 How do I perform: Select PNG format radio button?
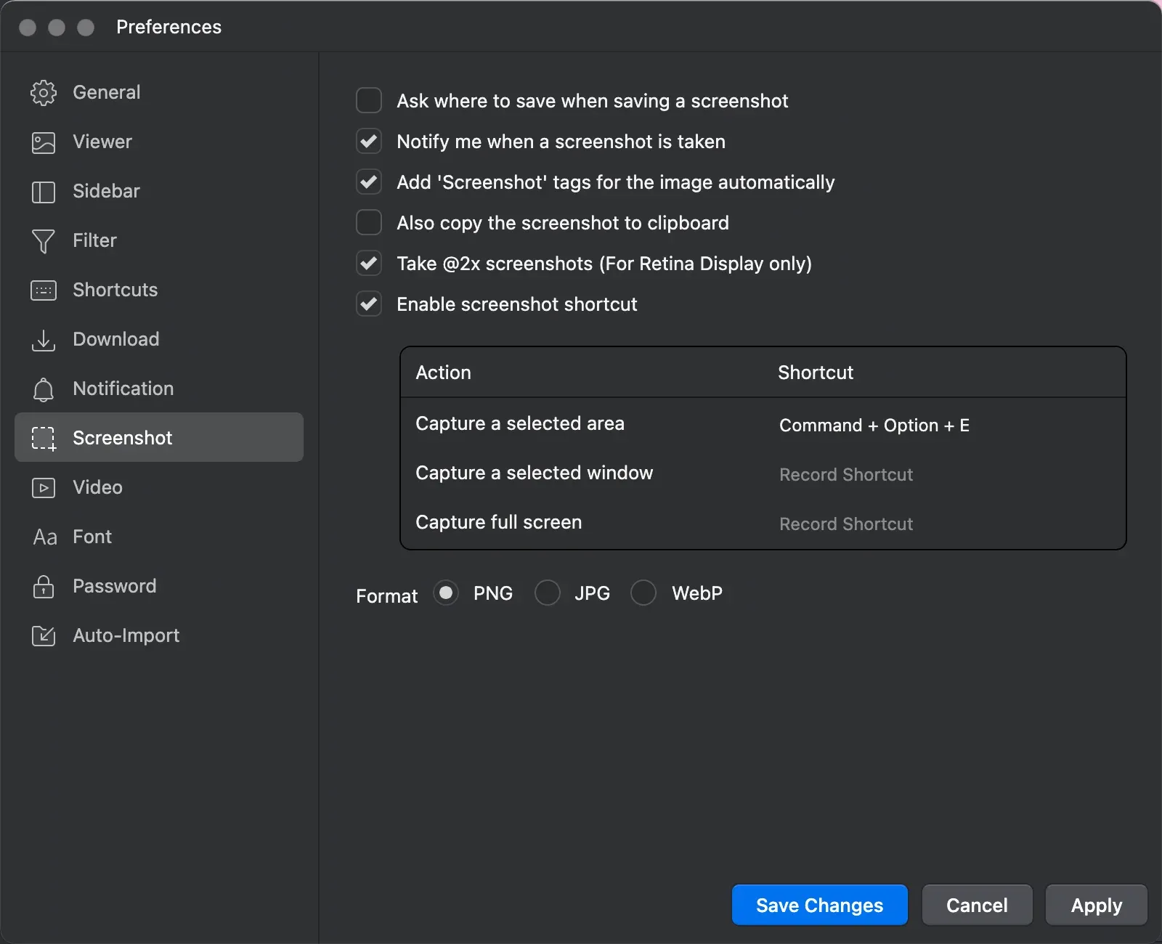coord(446,593)
